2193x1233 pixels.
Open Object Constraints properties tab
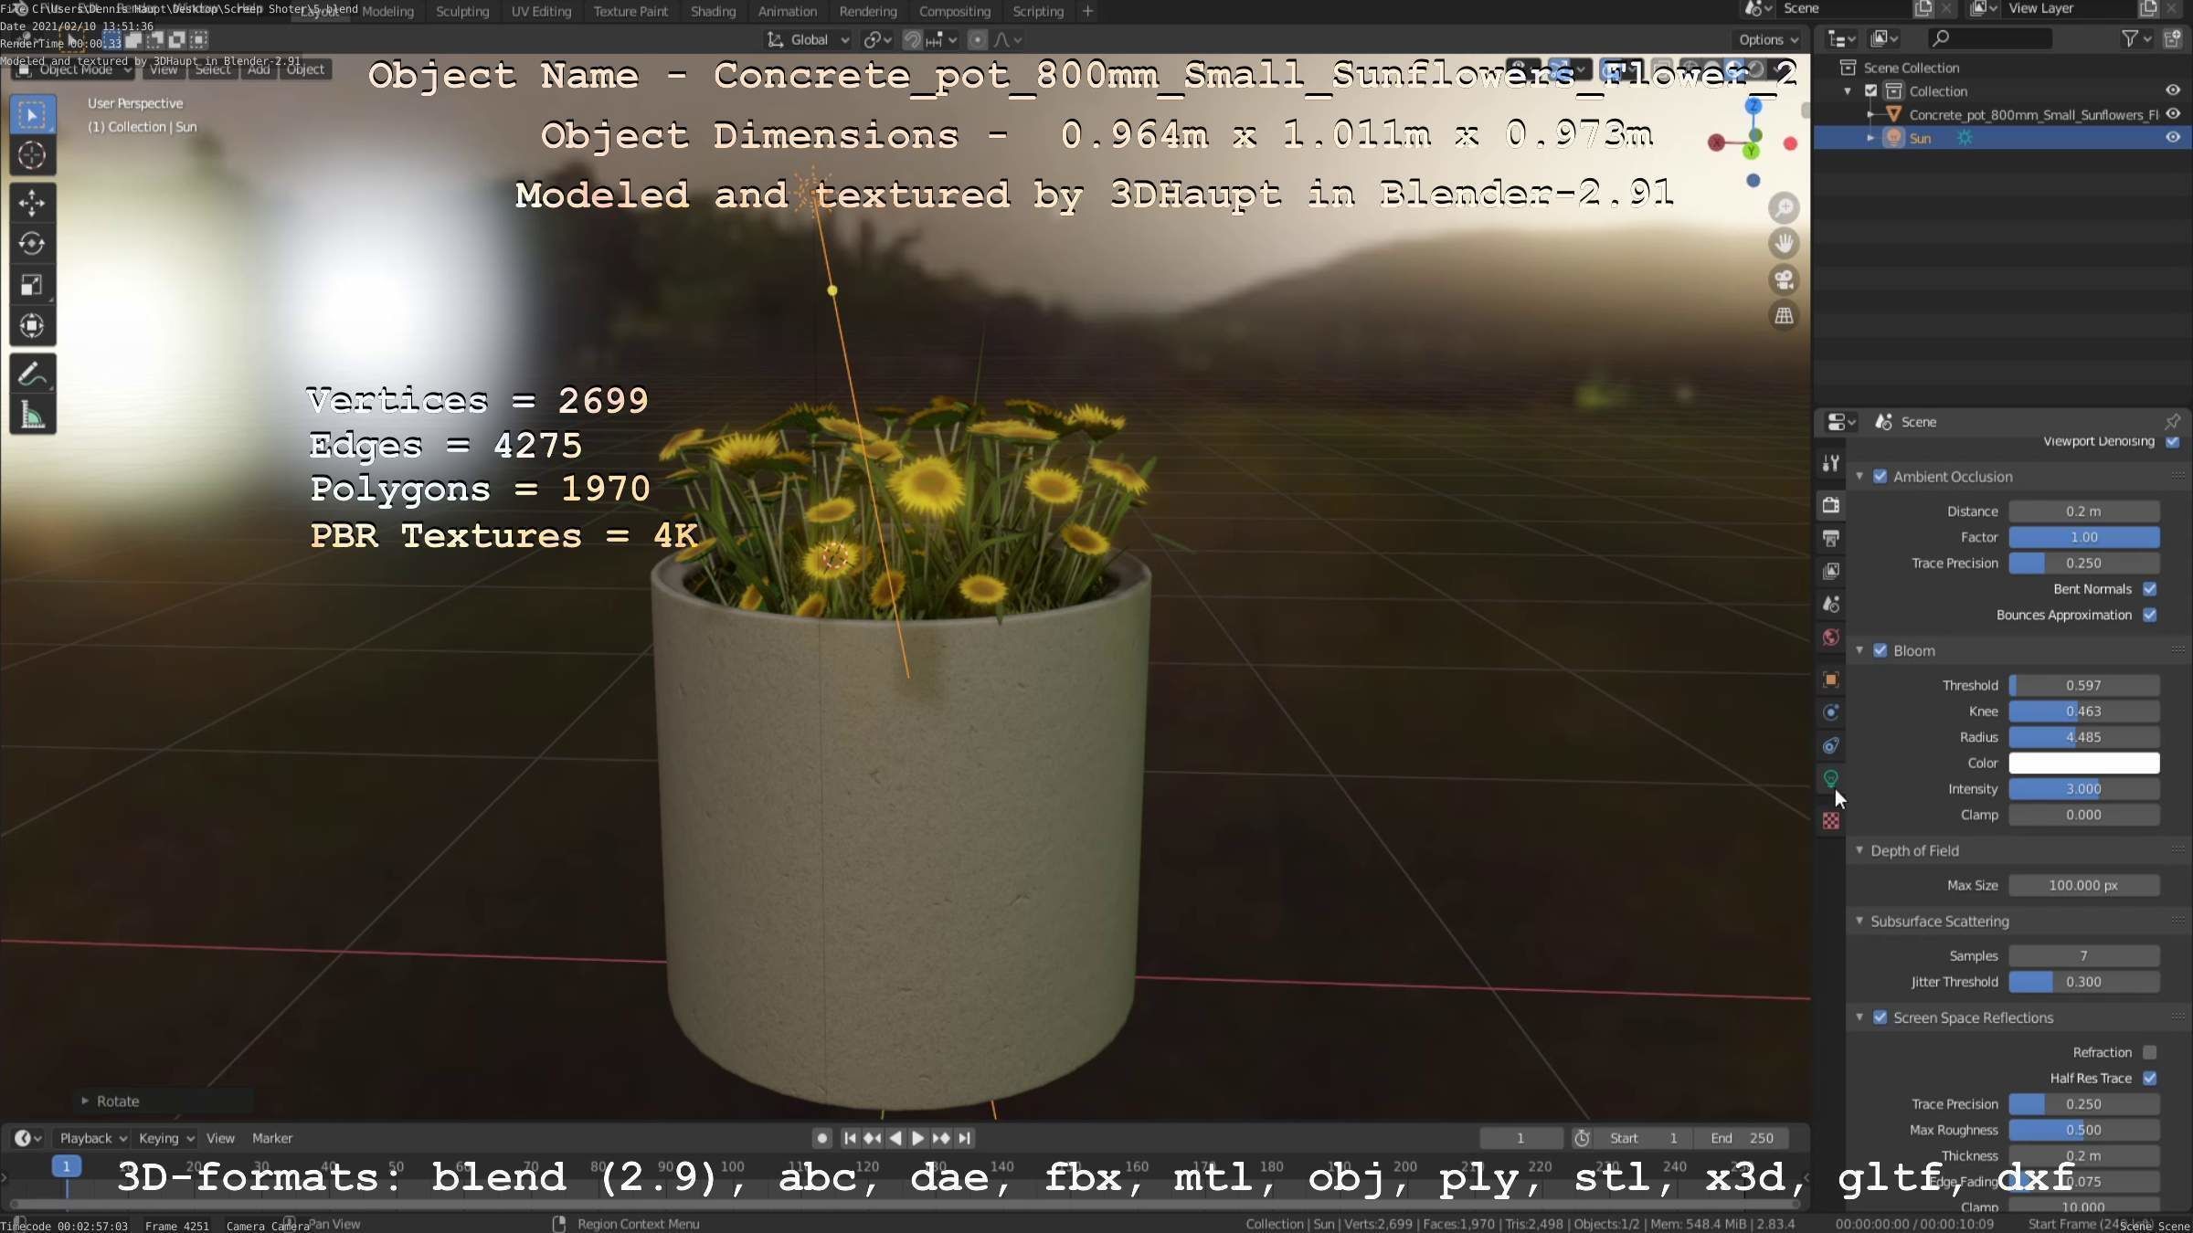[1830, 746]
